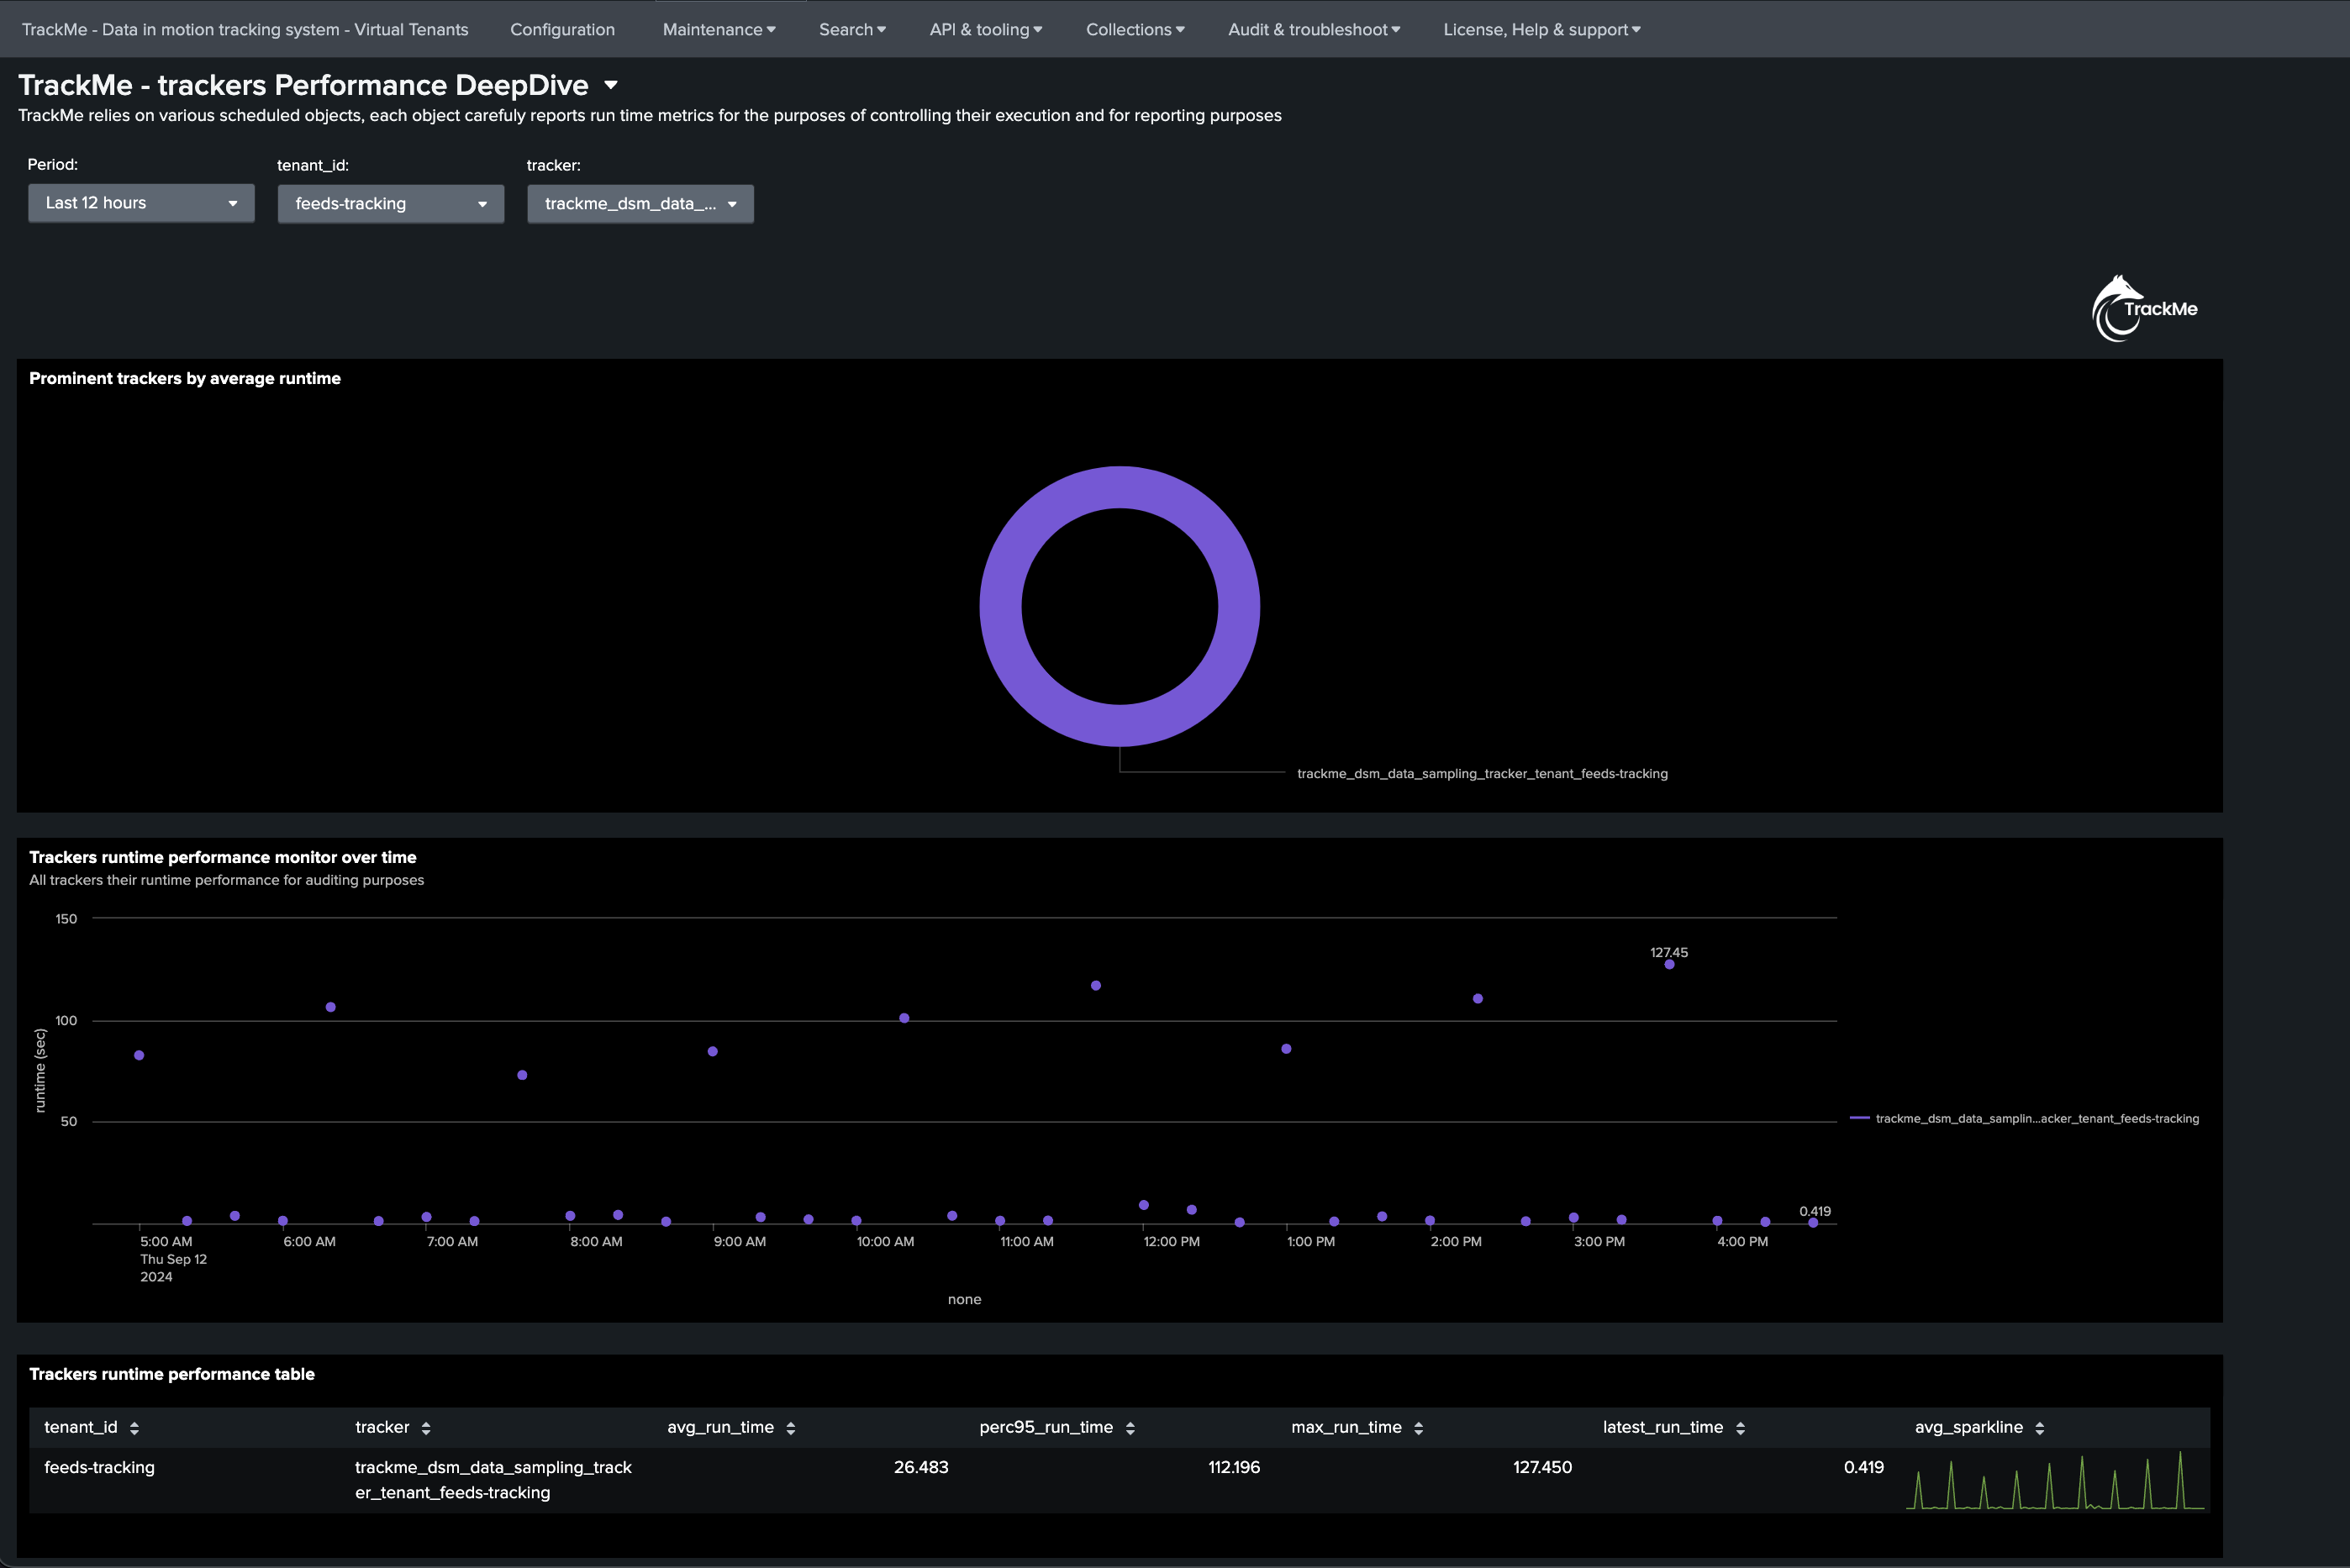Sort by latest_run_time sort icon
Viewport: 2350px width, 1568px height.
pos(1740,1428)
